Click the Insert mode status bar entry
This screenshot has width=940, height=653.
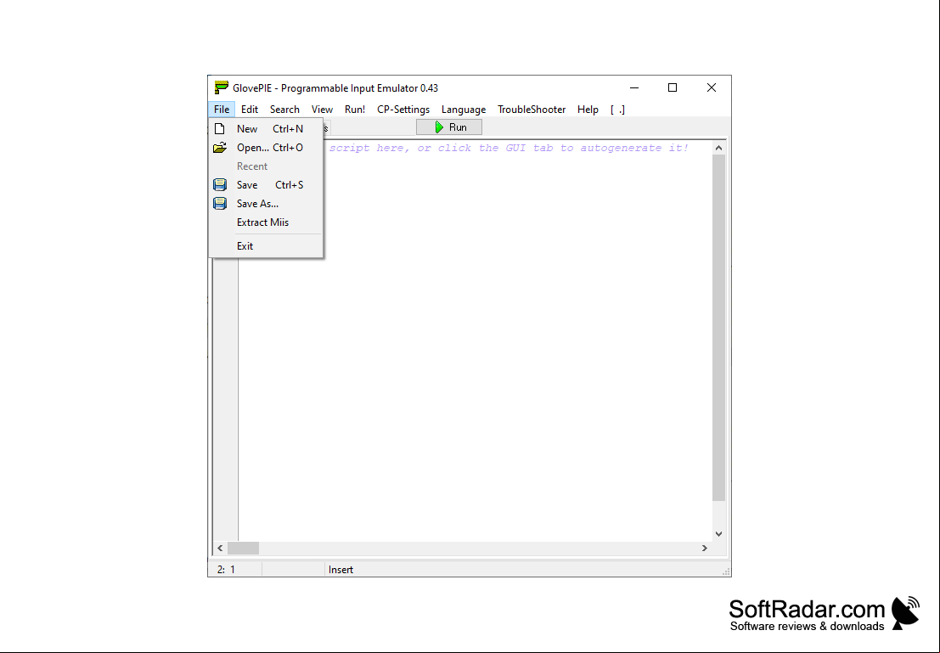pos(341,570)
